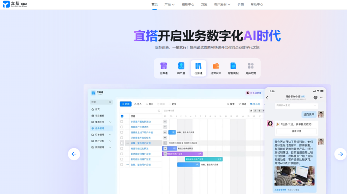This screenshot has height=194, width=347.
Task: Open 价格 in top navigation
Action: coord(241,4)
